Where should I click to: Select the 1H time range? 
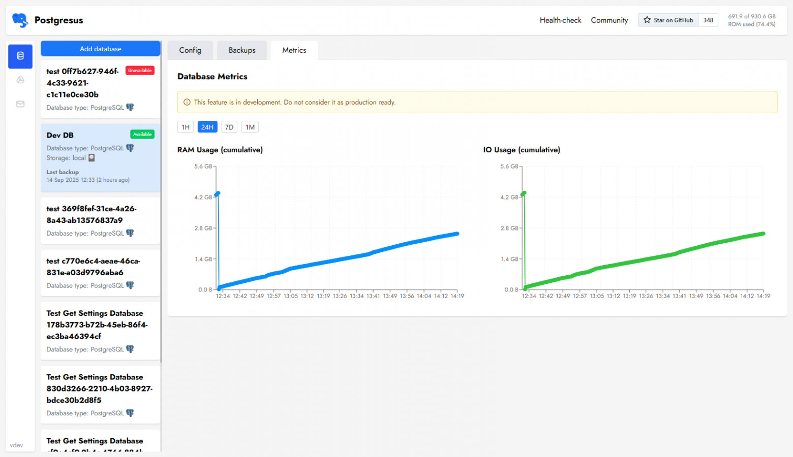coord(186,127)
